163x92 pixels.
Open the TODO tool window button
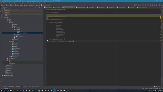[11, 87]
